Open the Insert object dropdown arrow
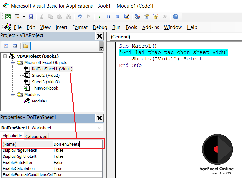This screenshot has height=178, width=242. point(24,17)
